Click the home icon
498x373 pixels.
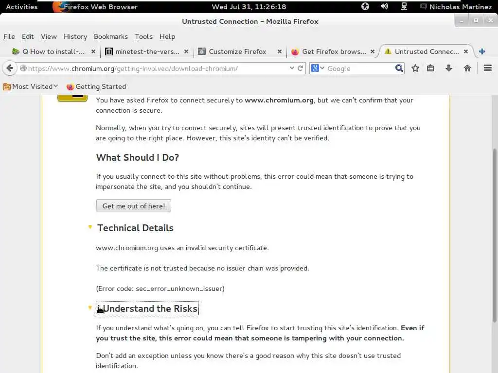click(x=467, y=68)
